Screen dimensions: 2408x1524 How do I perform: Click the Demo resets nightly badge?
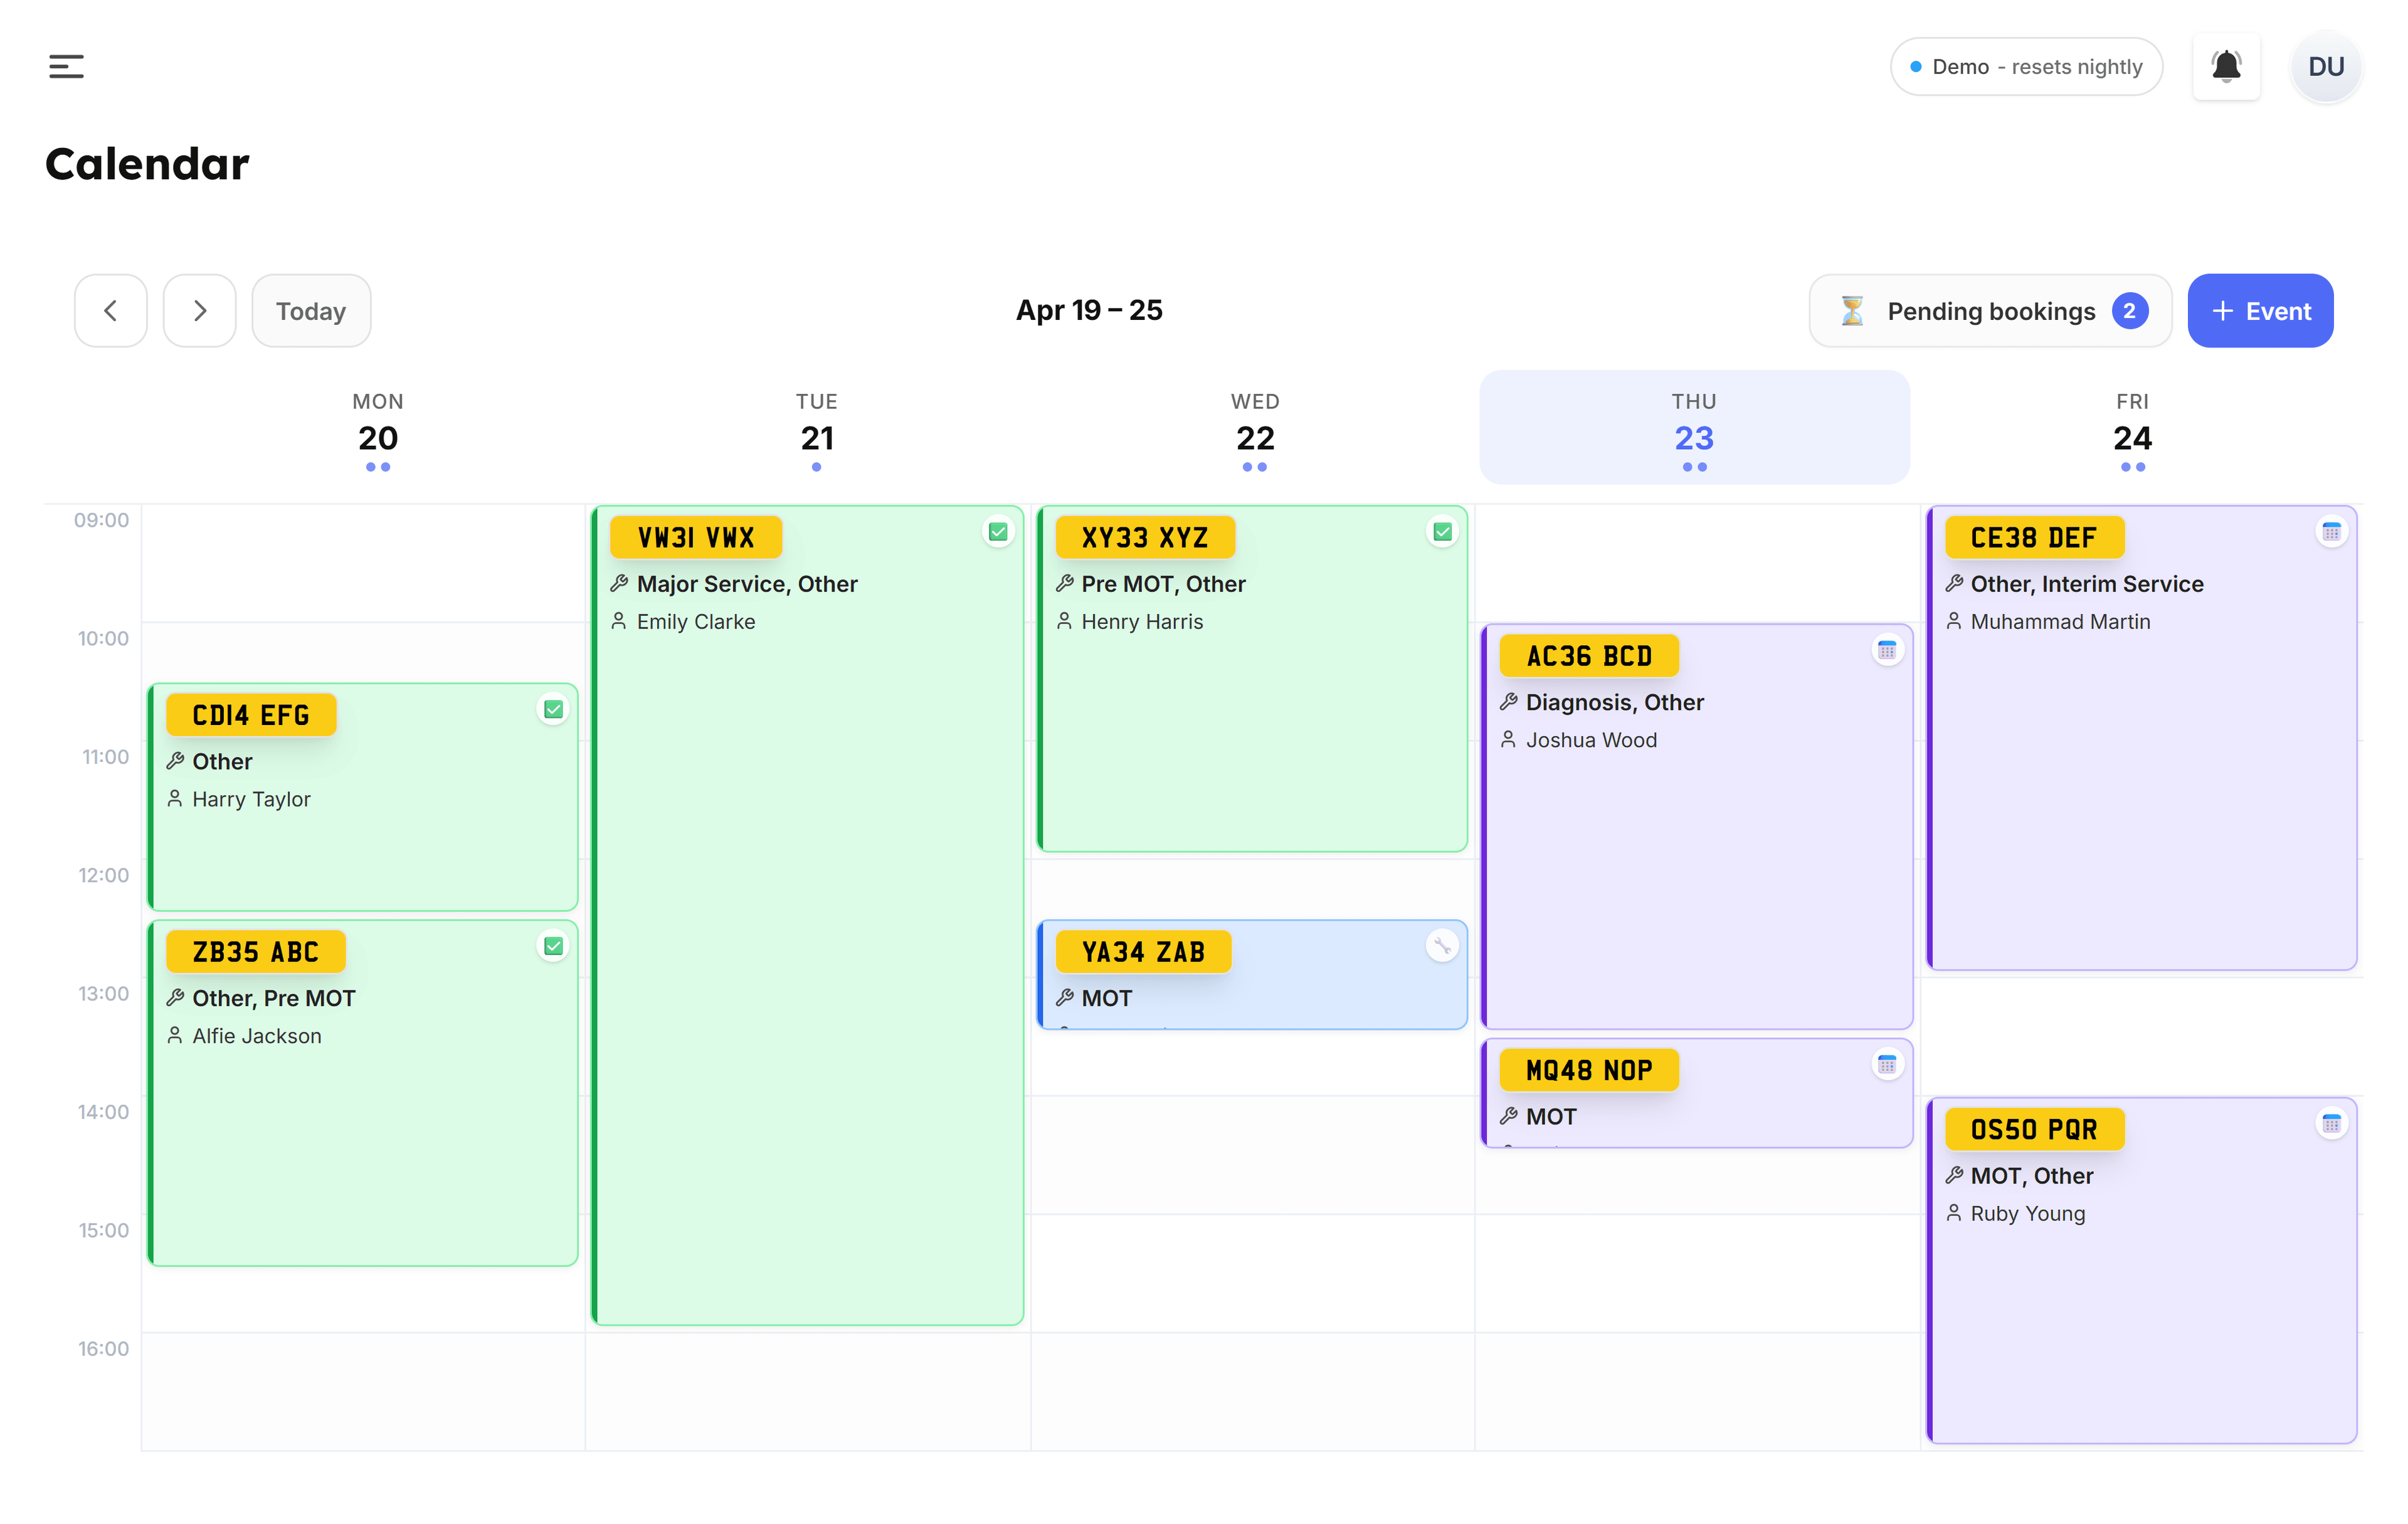(2026, 66)
